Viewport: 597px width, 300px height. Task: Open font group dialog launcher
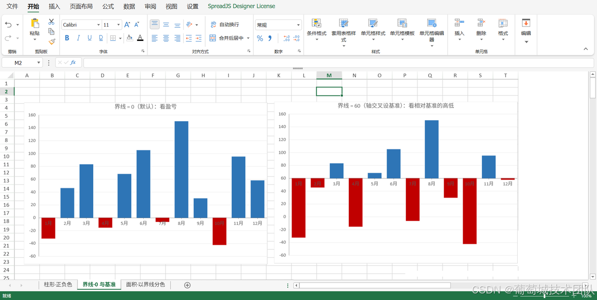coord(143,51)
